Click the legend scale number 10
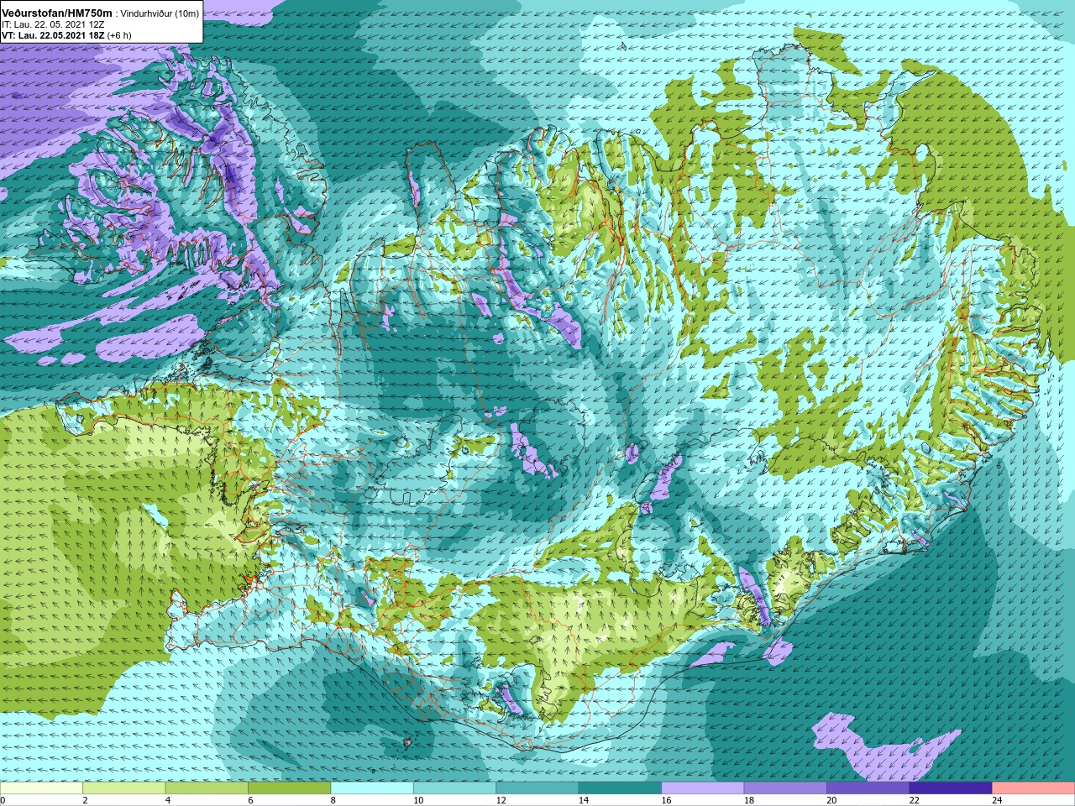The image size is (1075, 806). 418,800
